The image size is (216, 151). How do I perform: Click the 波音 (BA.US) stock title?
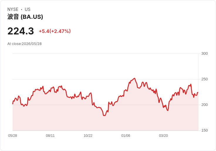(x=25, y=17)
